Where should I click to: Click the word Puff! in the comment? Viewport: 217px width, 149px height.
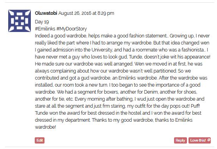pos(195,106)
